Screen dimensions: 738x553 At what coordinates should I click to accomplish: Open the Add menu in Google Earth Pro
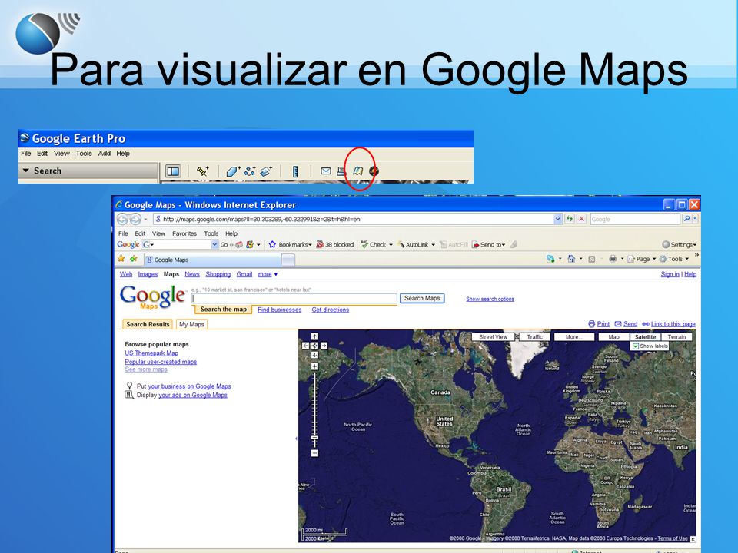[x=104, y=154]
